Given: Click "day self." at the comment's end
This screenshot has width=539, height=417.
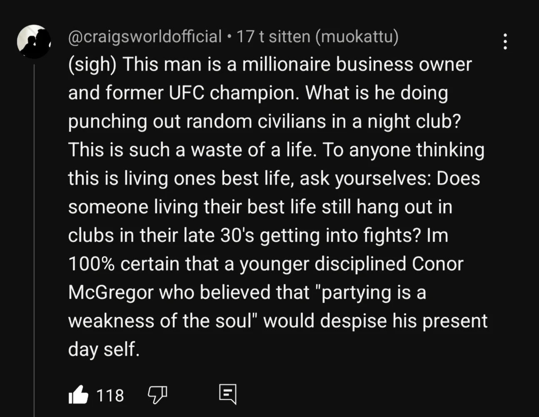Looking at the screenshot, I should 104,349.
